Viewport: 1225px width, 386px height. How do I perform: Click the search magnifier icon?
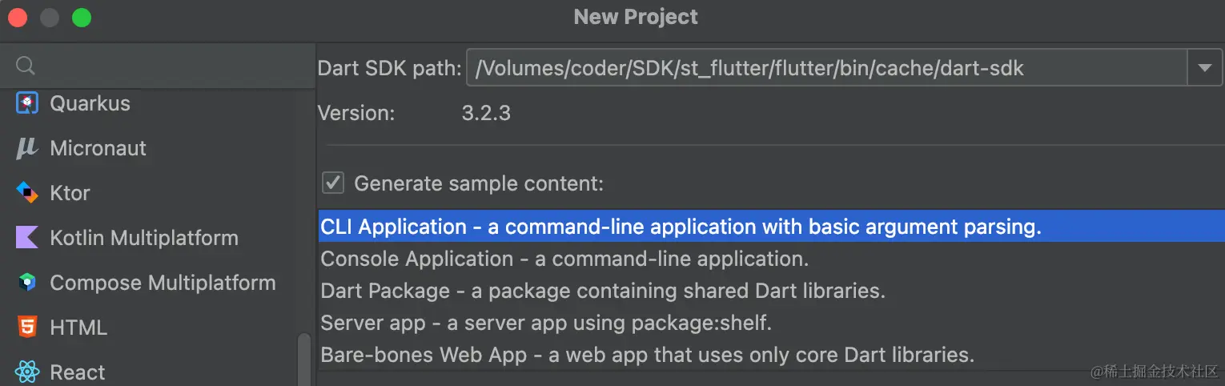[x=26, y=66]
